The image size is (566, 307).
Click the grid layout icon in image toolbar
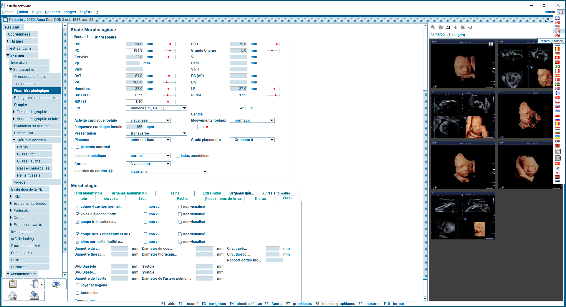pos(470,27)
